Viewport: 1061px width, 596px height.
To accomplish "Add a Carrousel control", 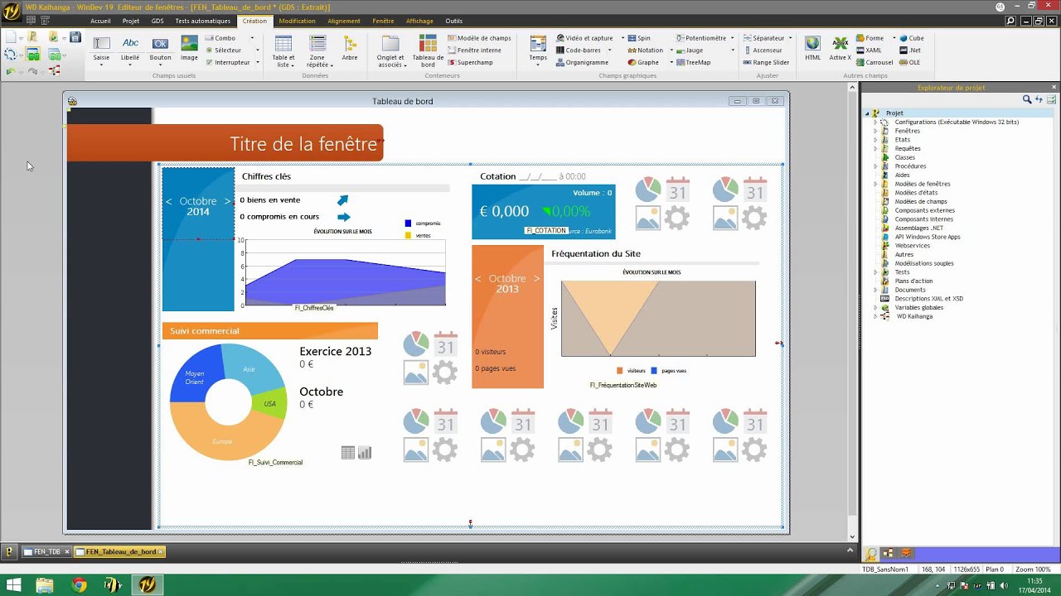I will point(874,62).
